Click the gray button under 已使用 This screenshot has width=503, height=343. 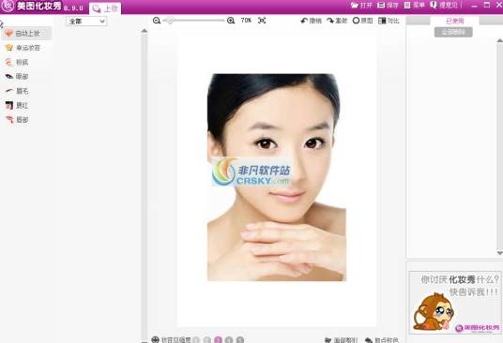[x=453, y=32]
